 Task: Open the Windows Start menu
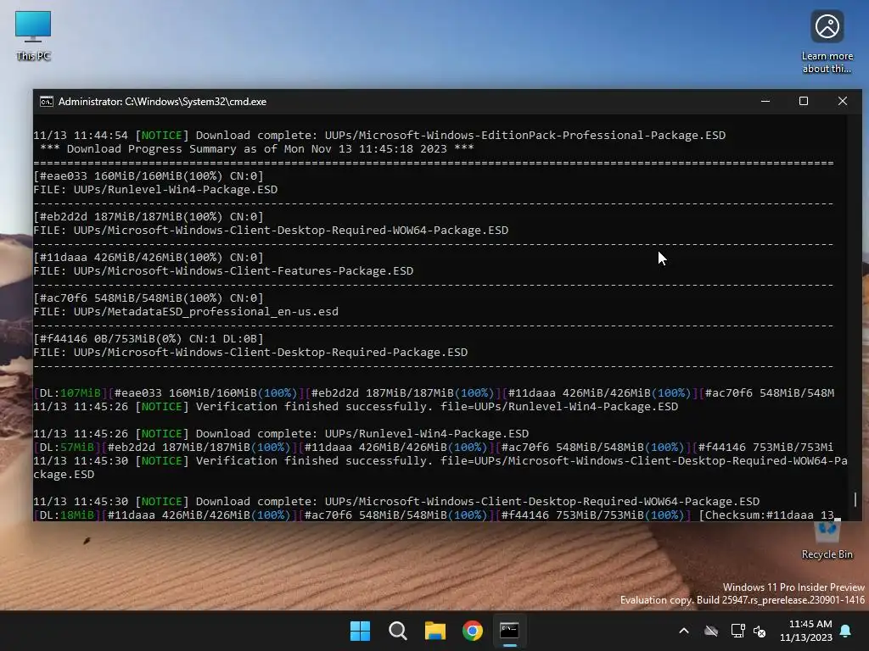click(x=360, y=631)
